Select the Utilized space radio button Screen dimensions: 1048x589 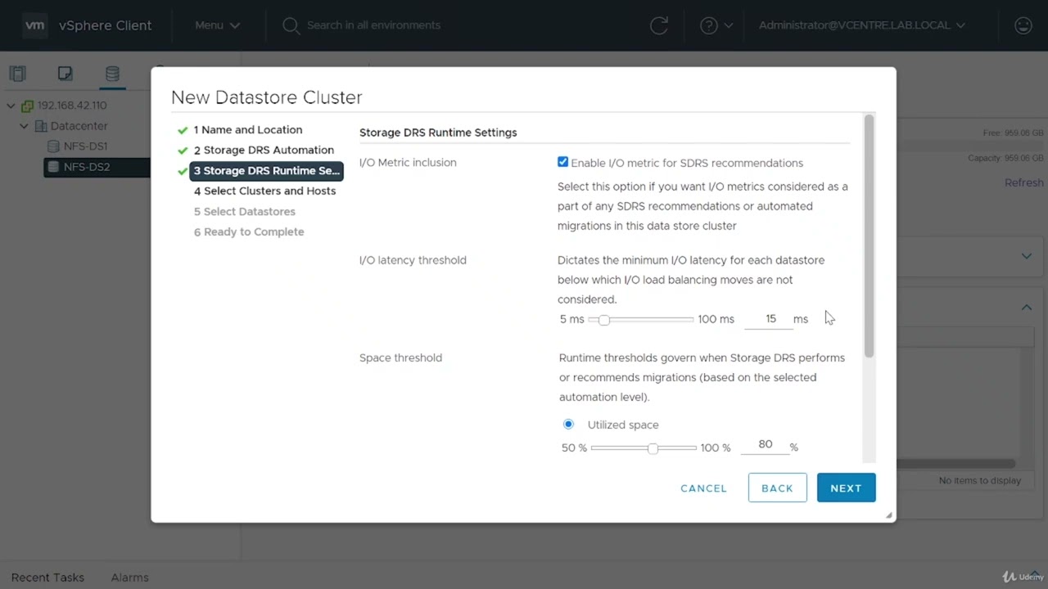coord(568,424)
